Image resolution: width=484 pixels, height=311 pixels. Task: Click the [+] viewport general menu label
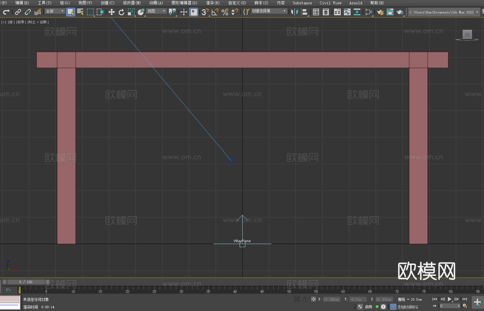pos(4,22)
